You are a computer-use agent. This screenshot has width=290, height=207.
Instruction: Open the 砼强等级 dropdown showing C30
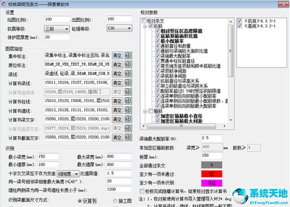pyautogui.click(x=119, y=28)
